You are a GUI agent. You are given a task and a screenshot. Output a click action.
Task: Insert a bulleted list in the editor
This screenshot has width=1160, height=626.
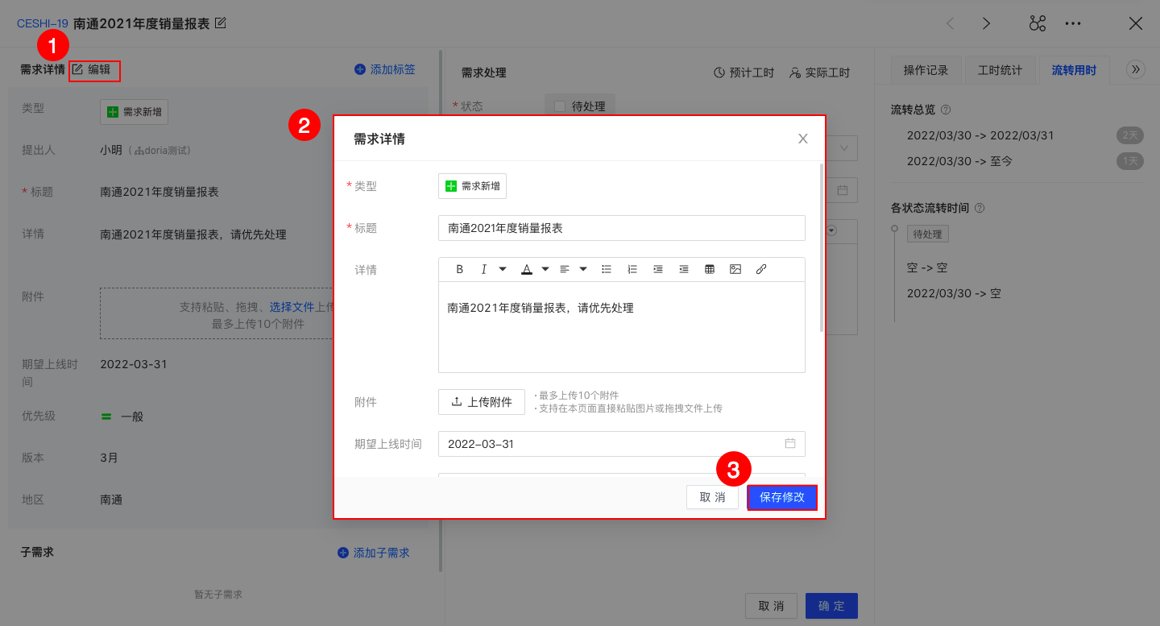point(607,269)
